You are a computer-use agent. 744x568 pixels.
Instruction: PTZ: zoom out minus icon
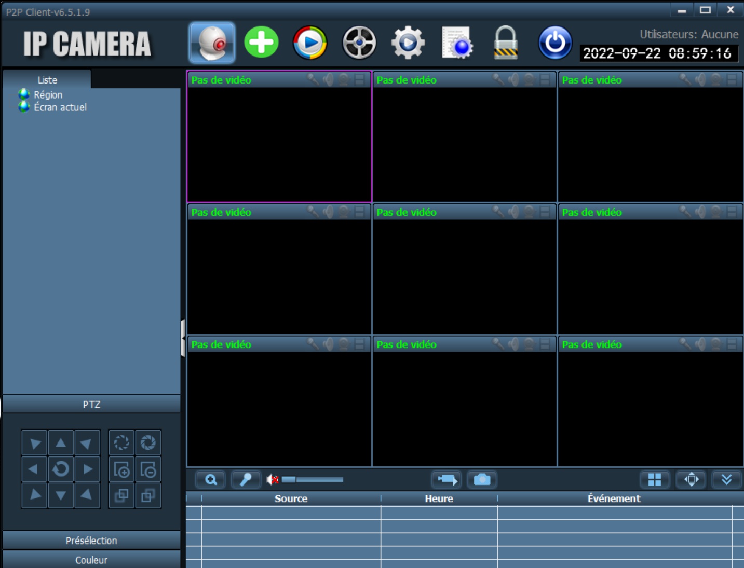click(148, 469)
